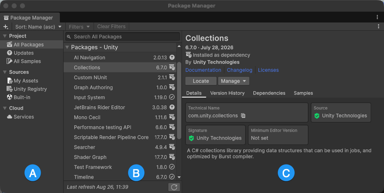The height and width of the screenshot is (193, 384).
Task: Collapse the Packages - Unity group
Action: tap(67, 47)
